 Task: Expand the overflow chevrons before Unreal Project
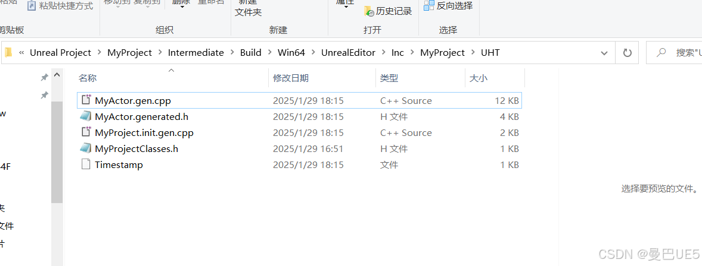tap(21, 53)
